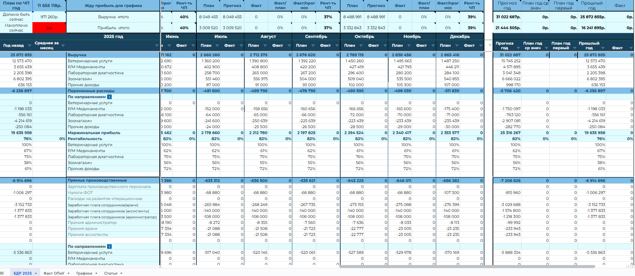The height and width of the screenshot is (276, 635).
Task: Select Заработная плата сотрудников(врачи) row label
Action: click(113, 205)
